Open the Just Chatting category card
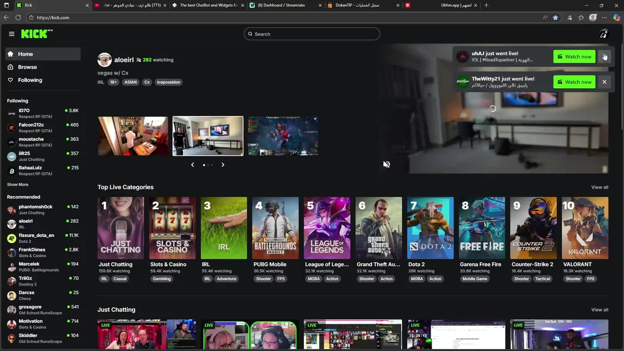The height and width of the screenshot is (351, 624). click(120, 228)
